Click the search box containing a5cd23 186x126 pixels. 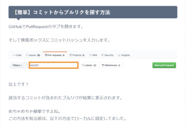click(54, 65)
